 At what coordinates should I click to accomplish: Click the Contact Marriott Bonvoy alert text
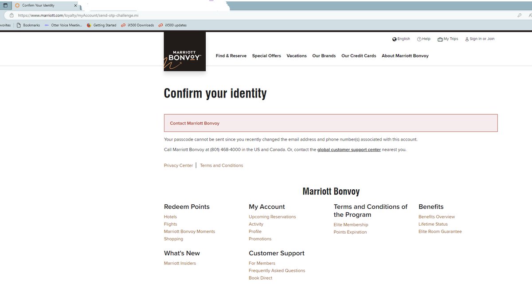[195, 123]
